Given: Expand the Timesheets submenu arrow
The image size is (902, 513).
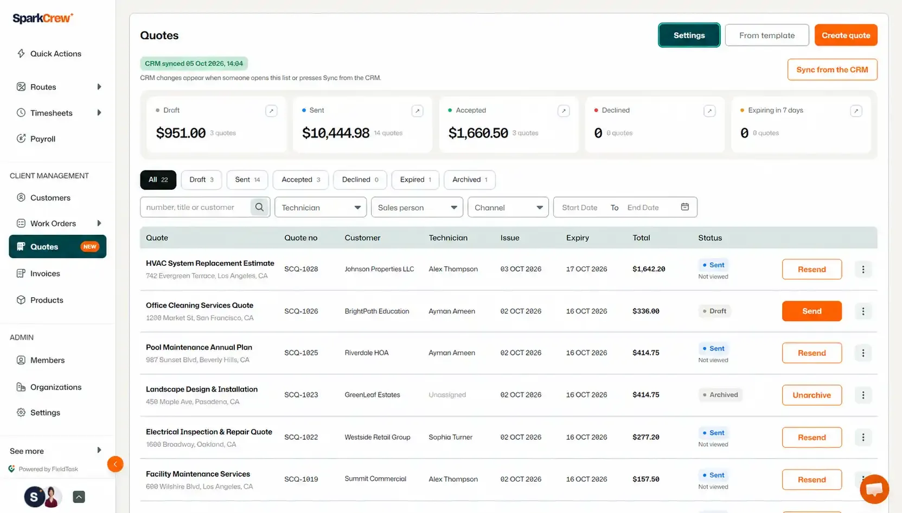Looking at the screenshot, I should pos(99,113).
